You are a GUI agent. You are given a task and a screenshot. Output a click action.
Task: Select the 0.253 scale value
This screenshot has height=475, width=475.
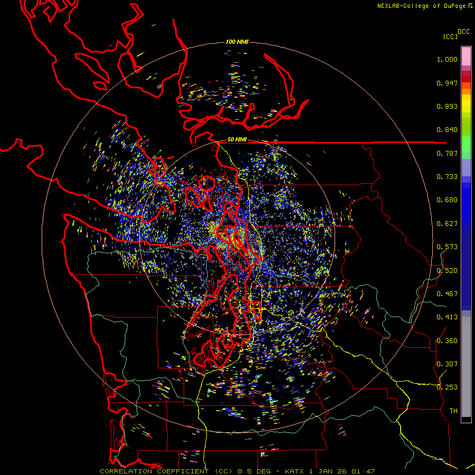click(x=447, y=387)
